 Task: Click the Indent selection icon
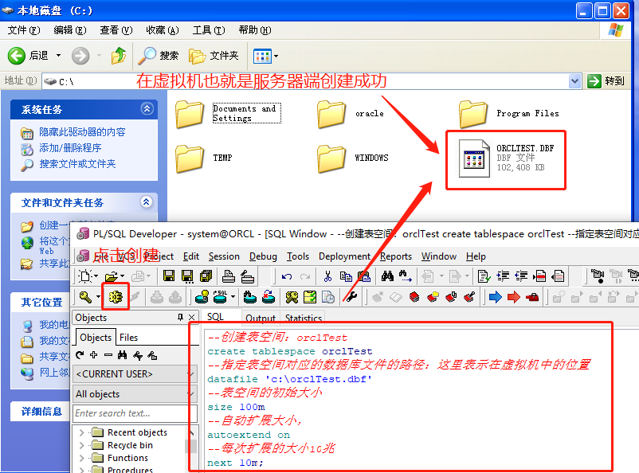(503, 276)
